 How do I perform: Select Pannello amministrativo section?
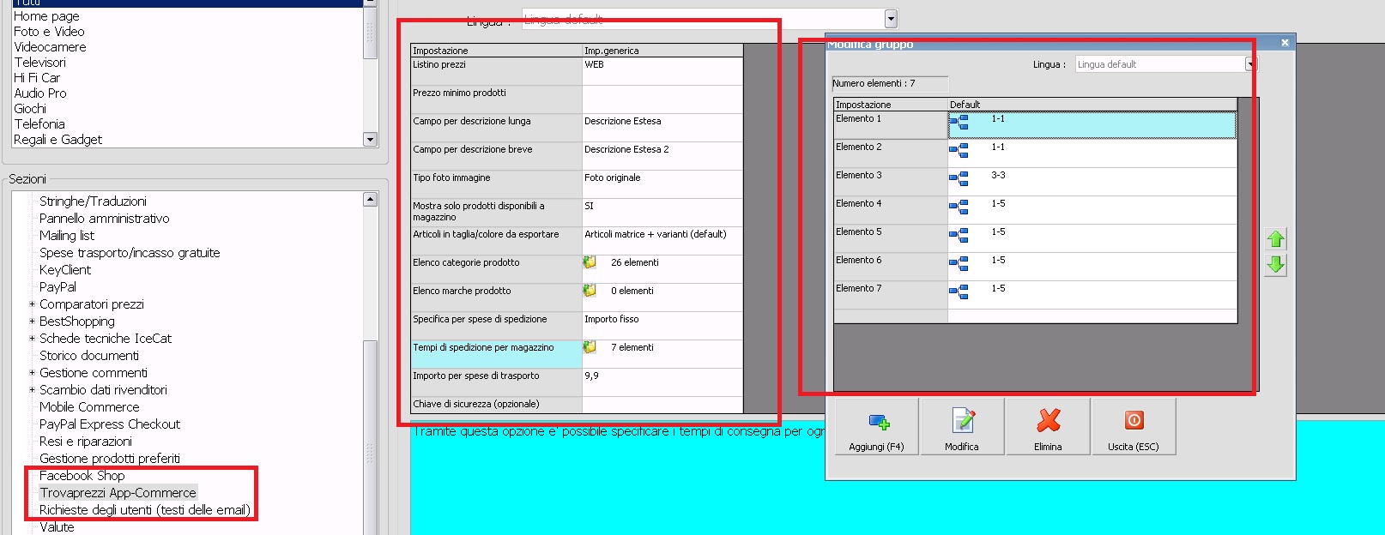[x=105, y=219]
